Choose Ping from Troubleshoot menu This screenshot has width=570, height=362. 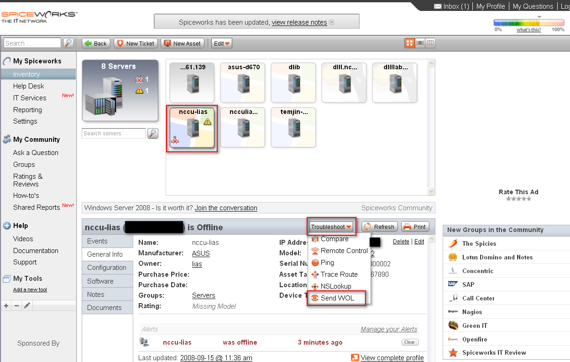pyautogui.click(x=322, y=263)
